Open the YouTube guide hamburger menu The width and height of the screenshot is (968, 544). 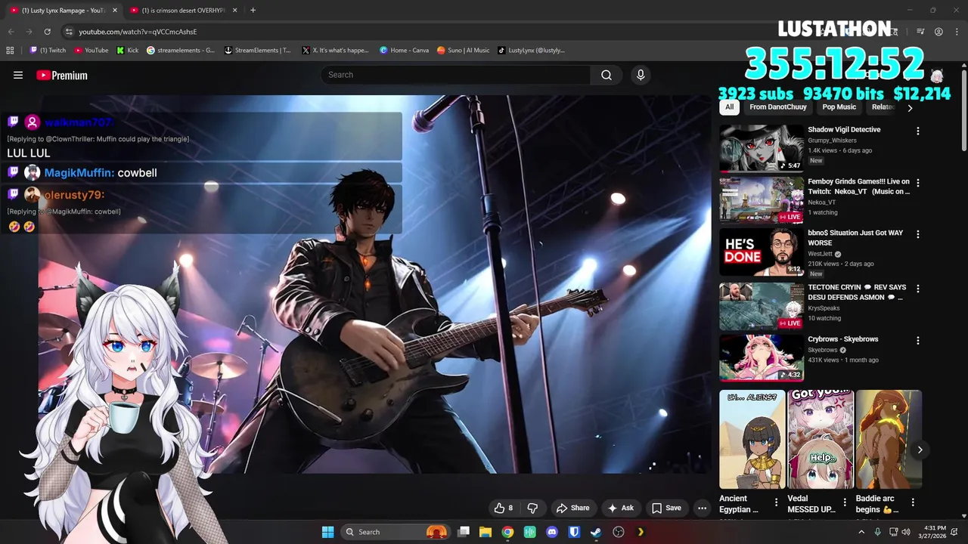(18, 75)
